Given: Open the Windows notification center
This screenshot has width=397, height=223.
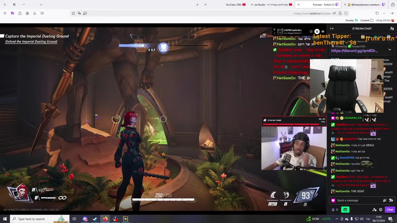Looking at the screenshot, I should (x=391, y=219).
